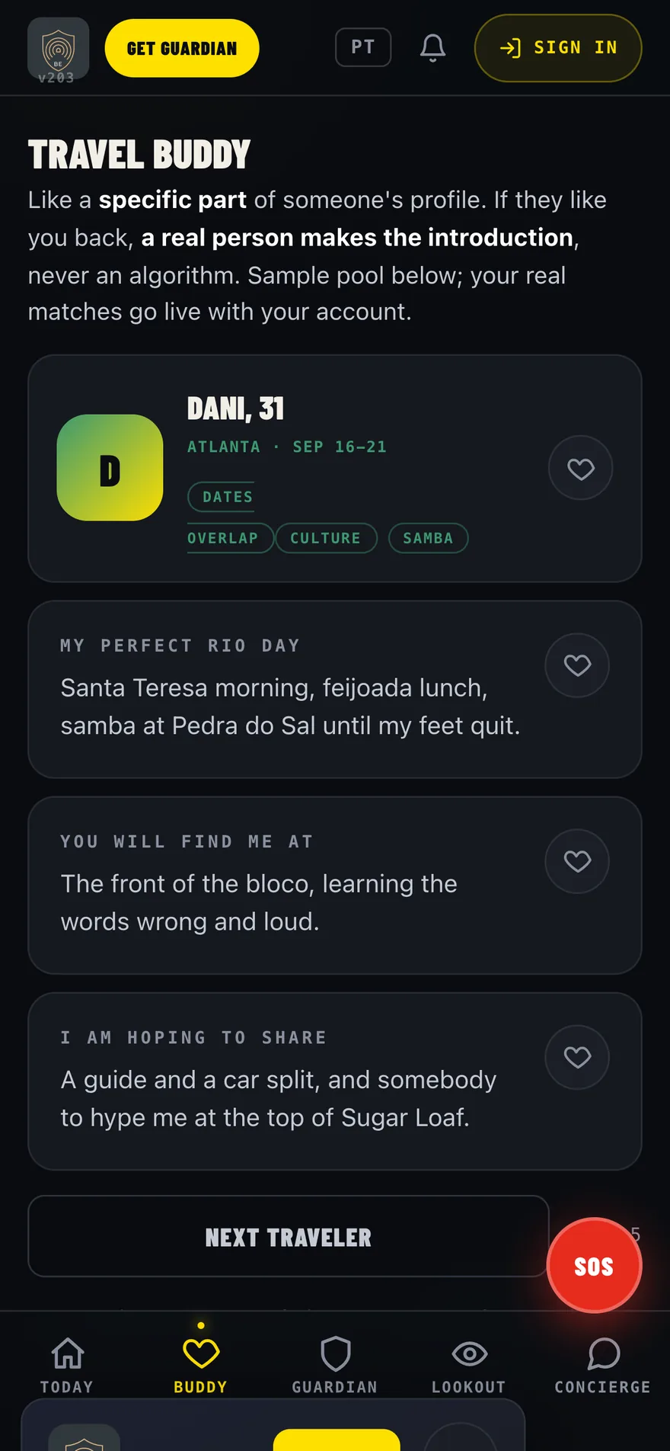The width and height of the screenshot is (670, 1451).
Task: Switch to the Guardian shield tab
Action: (x=335, y=1364)
